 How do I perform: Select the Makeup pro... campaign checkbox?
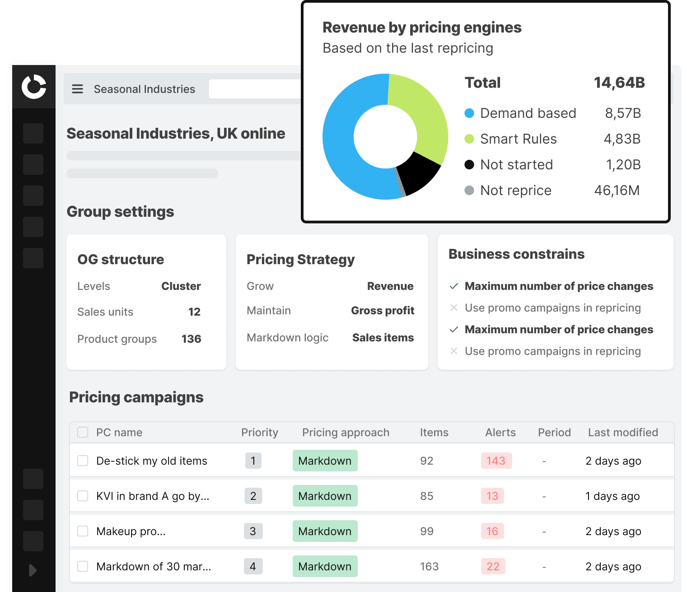point(83,531)
